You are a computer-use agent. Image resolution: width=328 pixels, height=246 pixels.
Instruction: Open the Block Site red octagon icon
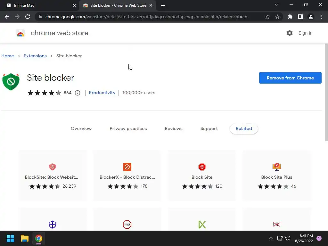[x=202, y=167]
